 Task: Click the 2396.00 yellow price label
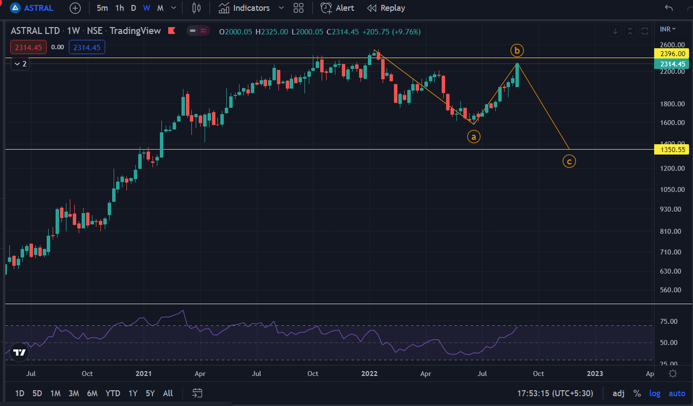[x=673, y=53]
